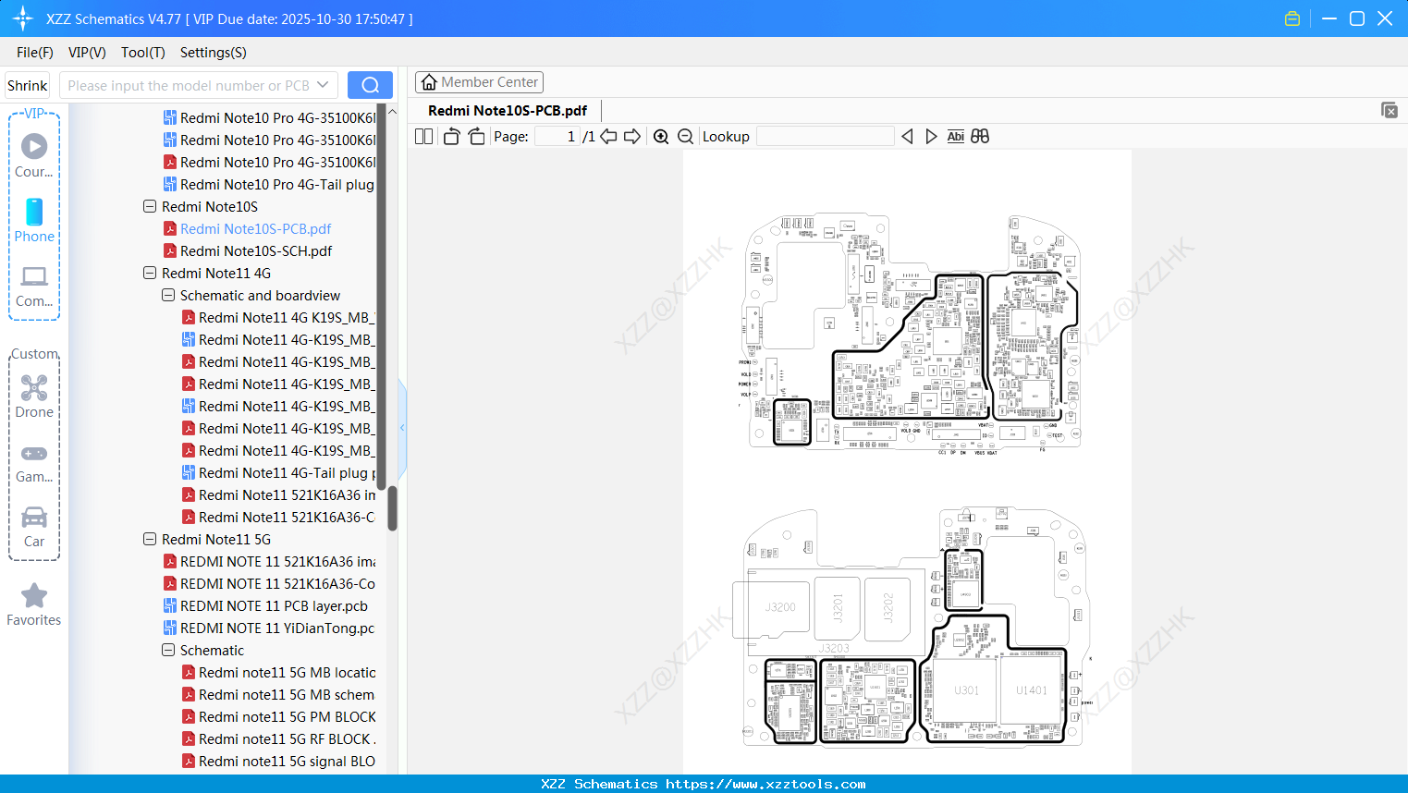Viewport: 1408px width, 793px height.
Task: Click the XZZ Schematics app logo
Action: (23, 18)
